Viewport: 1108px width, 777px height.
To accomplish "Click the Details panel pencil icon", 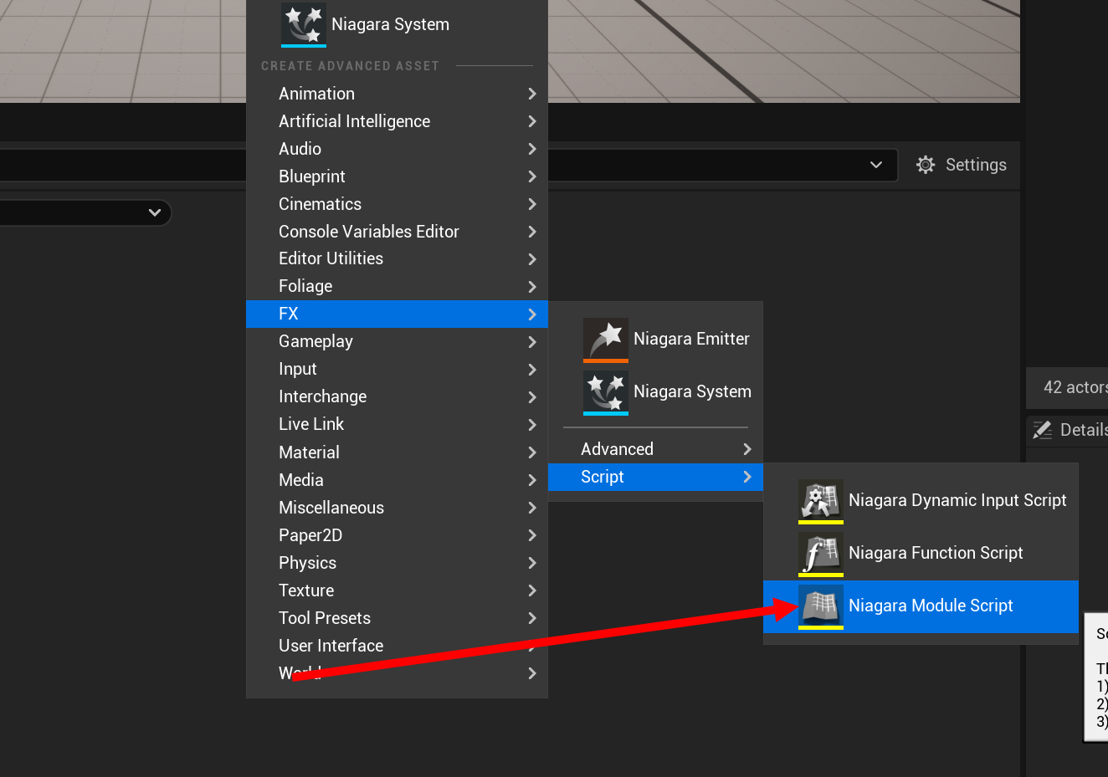I will point(1042,430).
